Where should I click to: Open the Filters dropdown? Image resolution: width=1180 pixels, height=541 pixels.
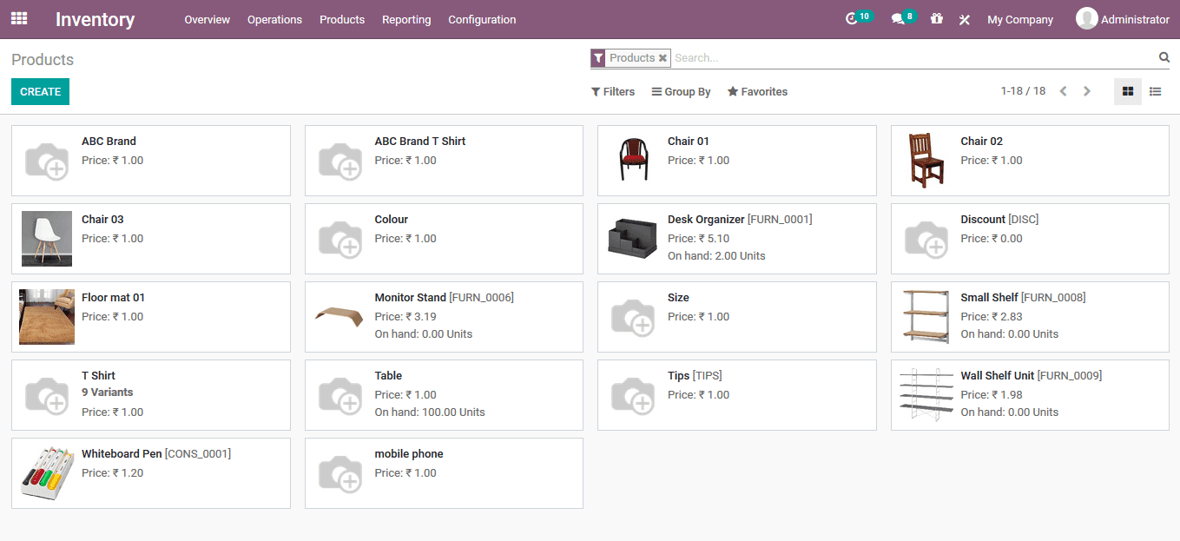point(613,91)
